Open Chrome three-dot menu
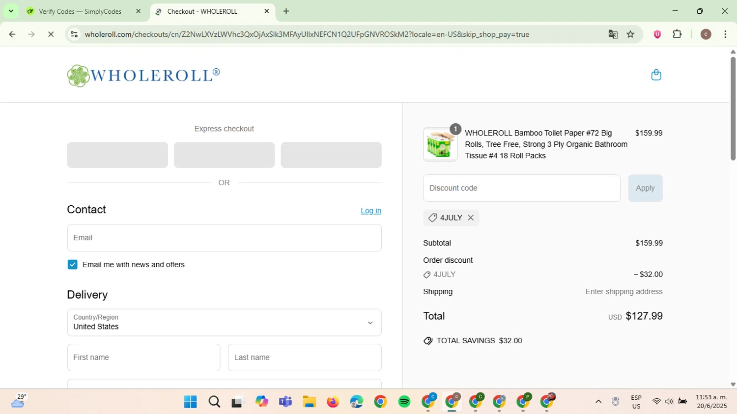The width and height of the screenshot is (737, 414). pos(725,34)
